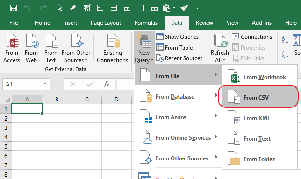Click Show Queries button
Screen dimensions: 301x179
pyautogui.click(x=178, y=36)
